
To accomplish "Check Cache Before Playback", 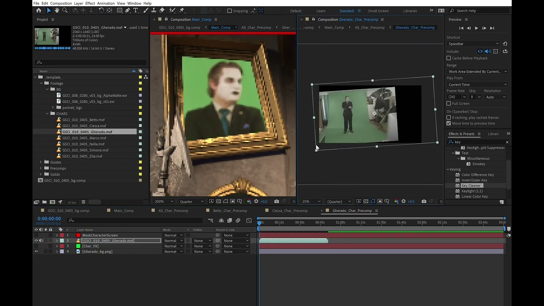I will click(449, 58).
